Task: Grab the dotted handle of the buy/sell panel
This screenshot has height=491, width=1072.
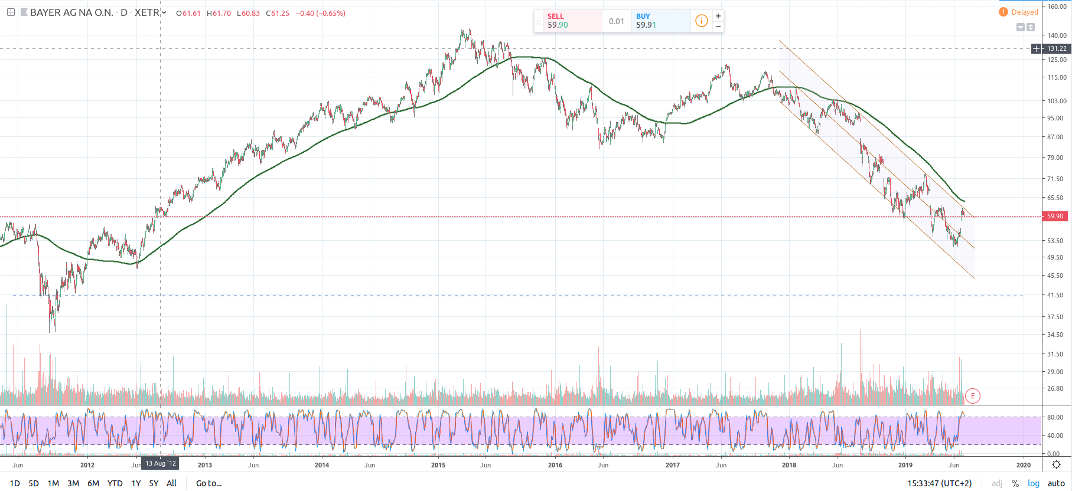Action: click(x=538, y=21)
